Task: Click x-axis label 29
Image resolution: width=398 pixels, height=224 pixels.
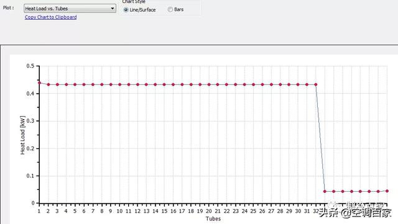Action: pos(289,211)
